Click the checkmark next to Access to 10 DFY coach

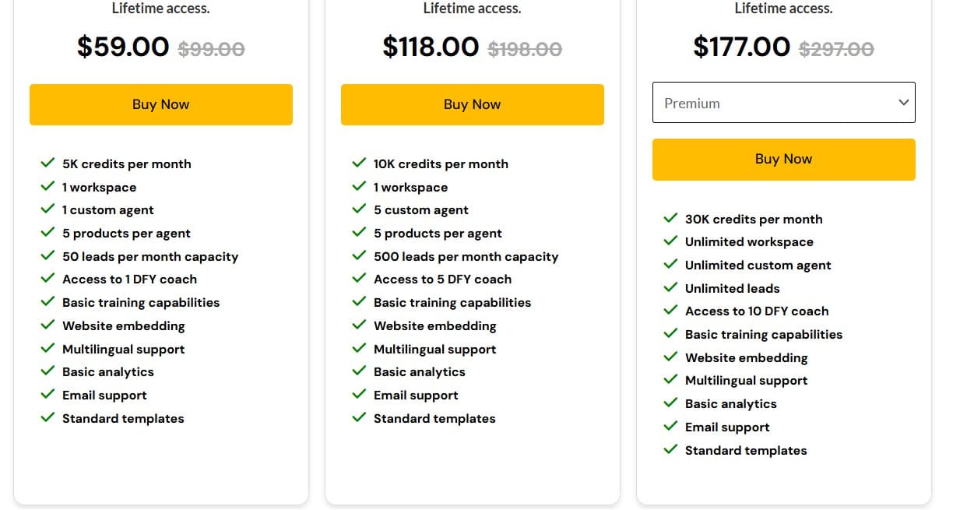click(x=671, y=311)
